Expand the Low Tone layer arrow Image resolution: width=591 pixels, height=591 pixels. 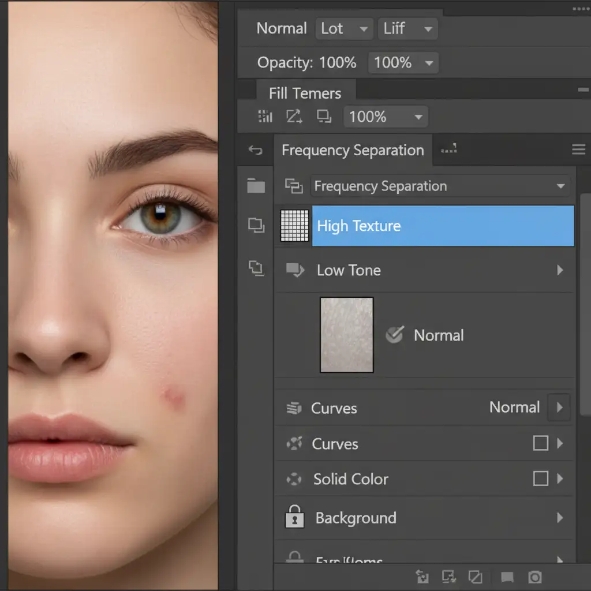pyautogui.click(x=559, y=270)
